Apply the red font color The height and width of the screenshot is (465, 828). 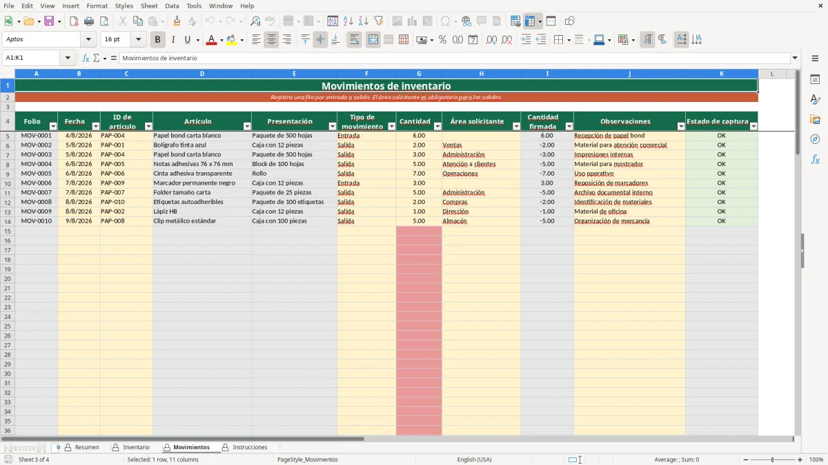click(x=211, y=40)
